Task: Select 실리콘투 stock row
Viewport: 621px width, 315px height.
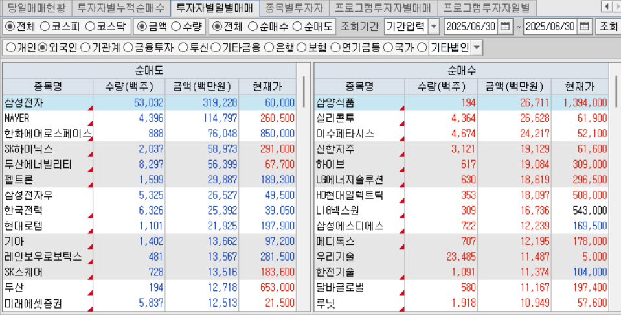Action: [462, 118]
